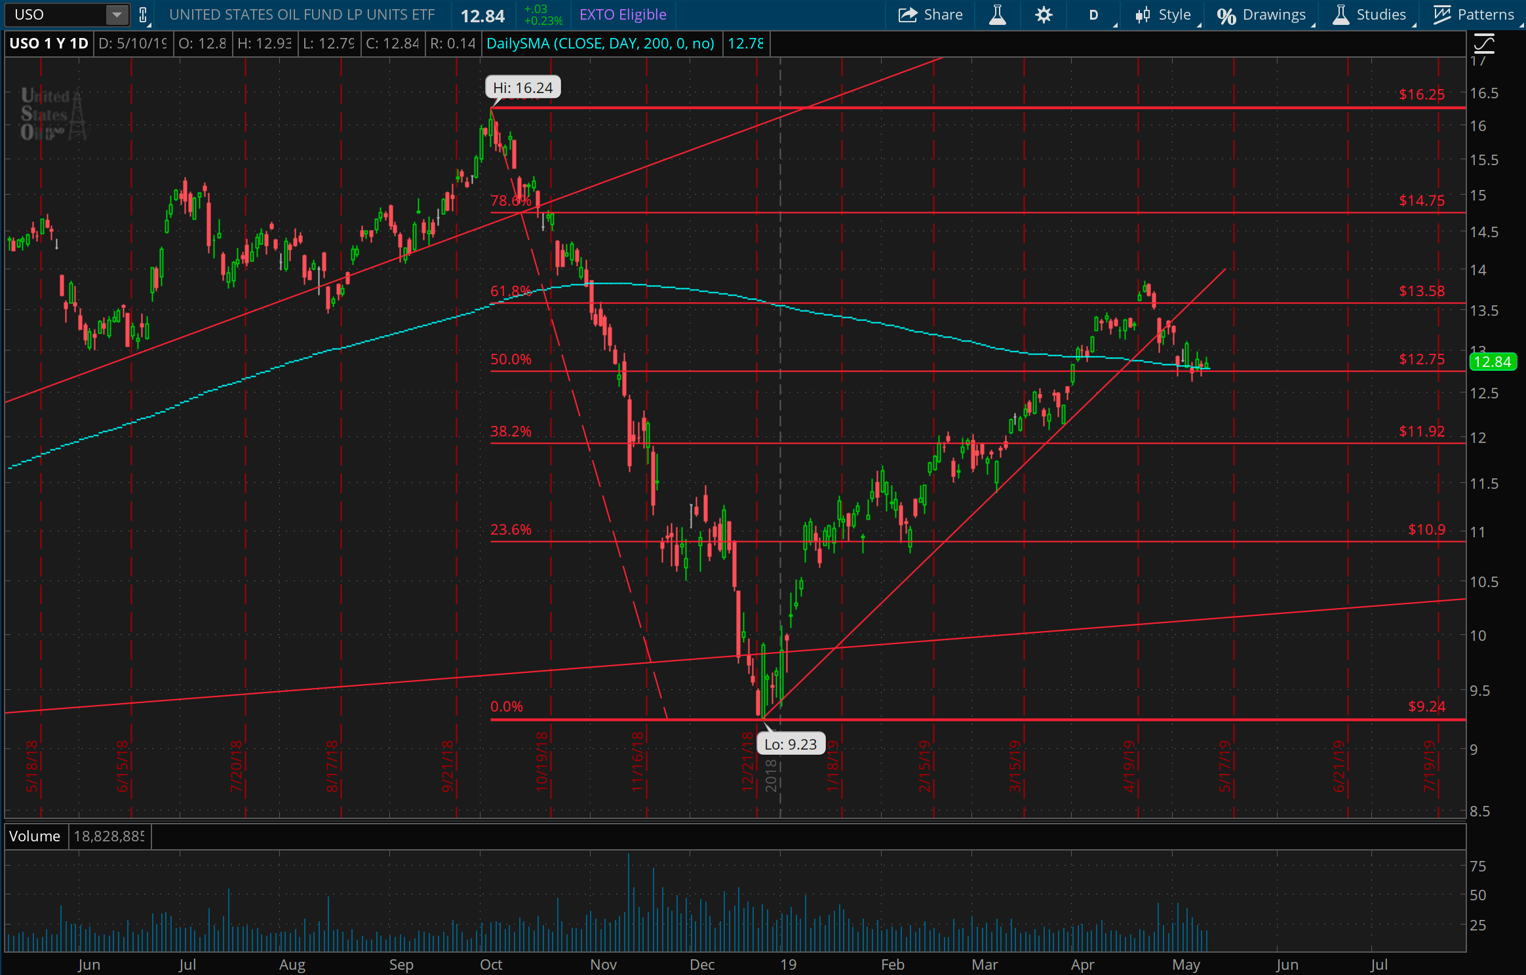Click the 7/19/19 expiration date marker
1526x975 pixels.
[x=1429, y=766]
